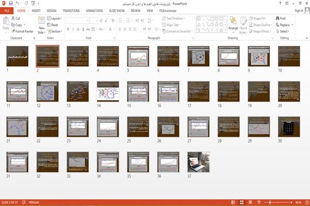Open Clipboard pane dialog launcher

(34, 38)
